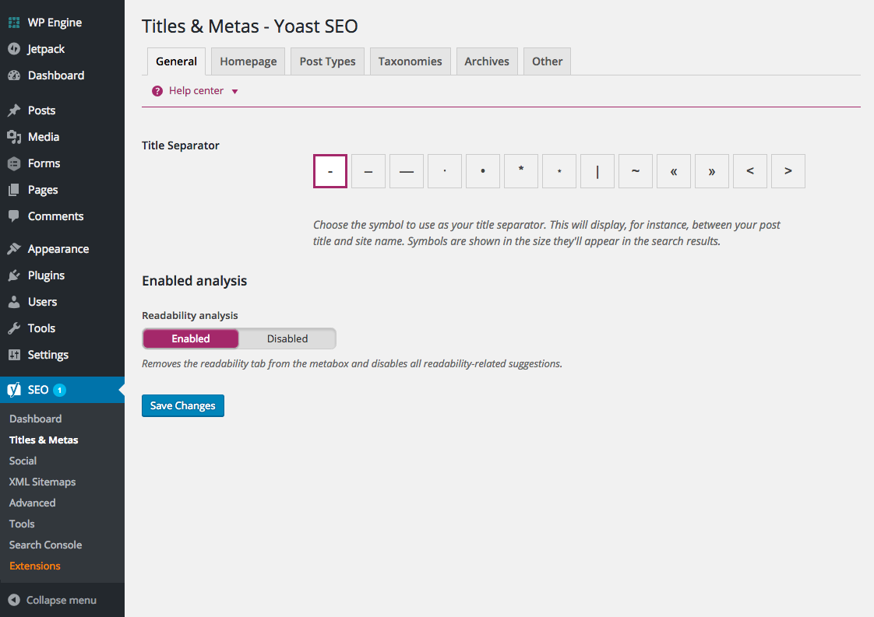Set Readability analysis to Enabled

coord(191,338)
